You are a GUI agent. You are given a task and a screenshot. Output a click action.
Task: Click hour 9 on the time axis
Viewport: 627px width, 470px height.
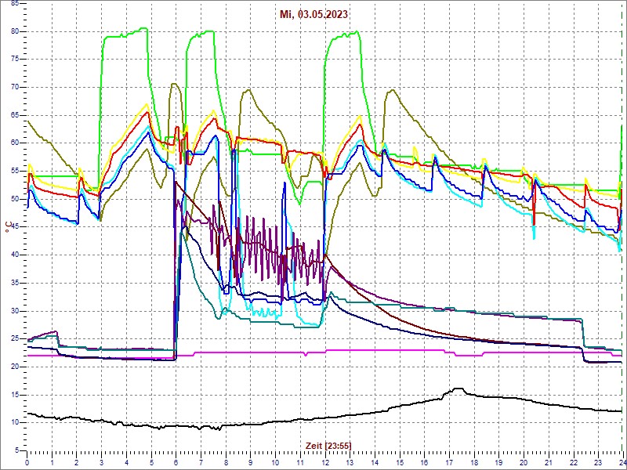pyautogui.click(x=251, y=461)
